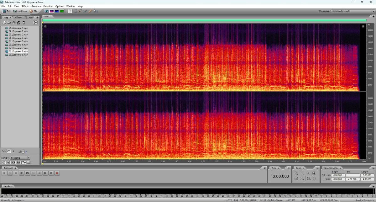Adjust preview volume knob
The width and height of the screenshot is (376, 202).
pos(23,151)
